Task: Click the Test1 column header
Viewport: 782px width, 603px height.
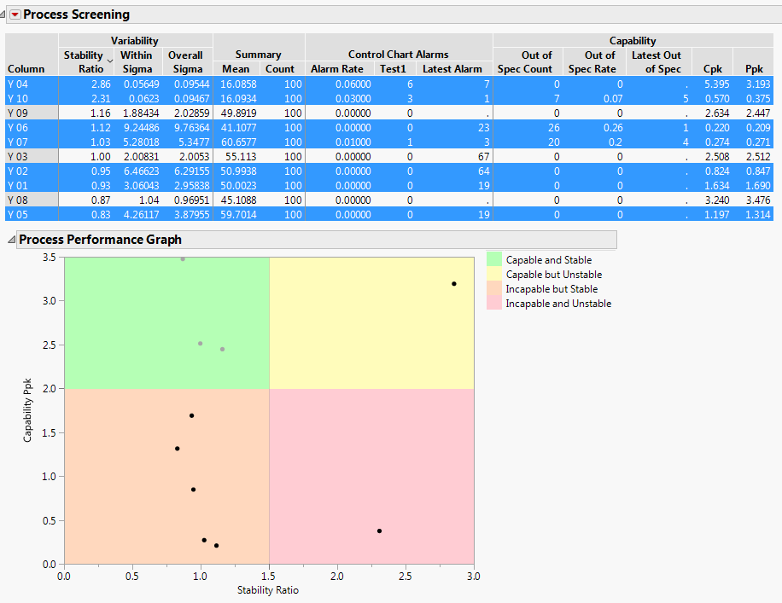Action: 394,68
